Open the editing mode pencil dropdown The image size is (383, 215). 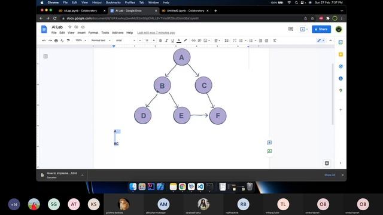pyautogui.click(x=321, y=41)
